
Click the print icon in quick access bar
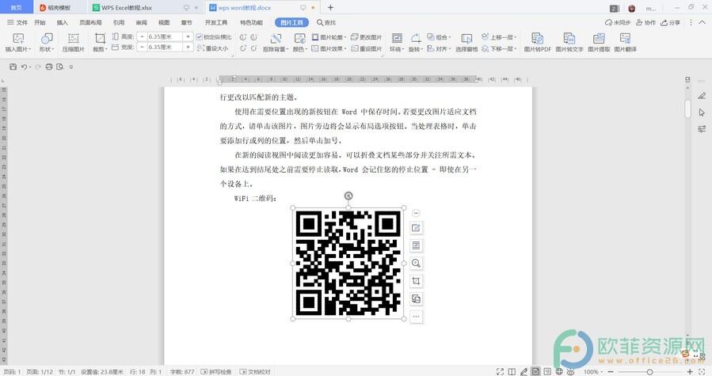[49, 66]
